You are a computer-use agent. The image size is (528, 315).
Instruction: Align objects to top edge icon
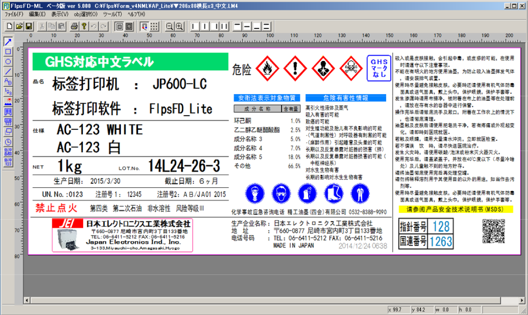[238, 26]
